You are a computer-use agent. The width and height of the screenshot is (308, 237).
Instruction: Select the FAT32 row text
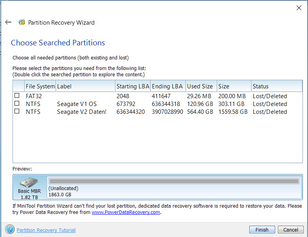tap(34, 96)
